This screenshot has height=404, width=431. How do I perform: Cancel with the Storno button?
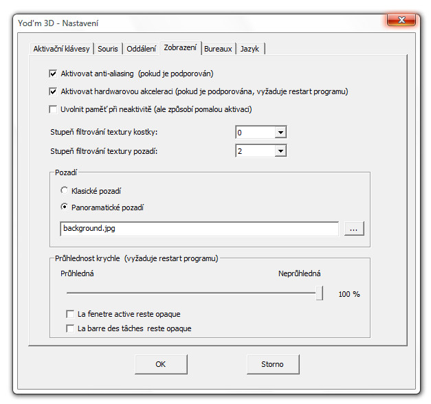point(273,364)
